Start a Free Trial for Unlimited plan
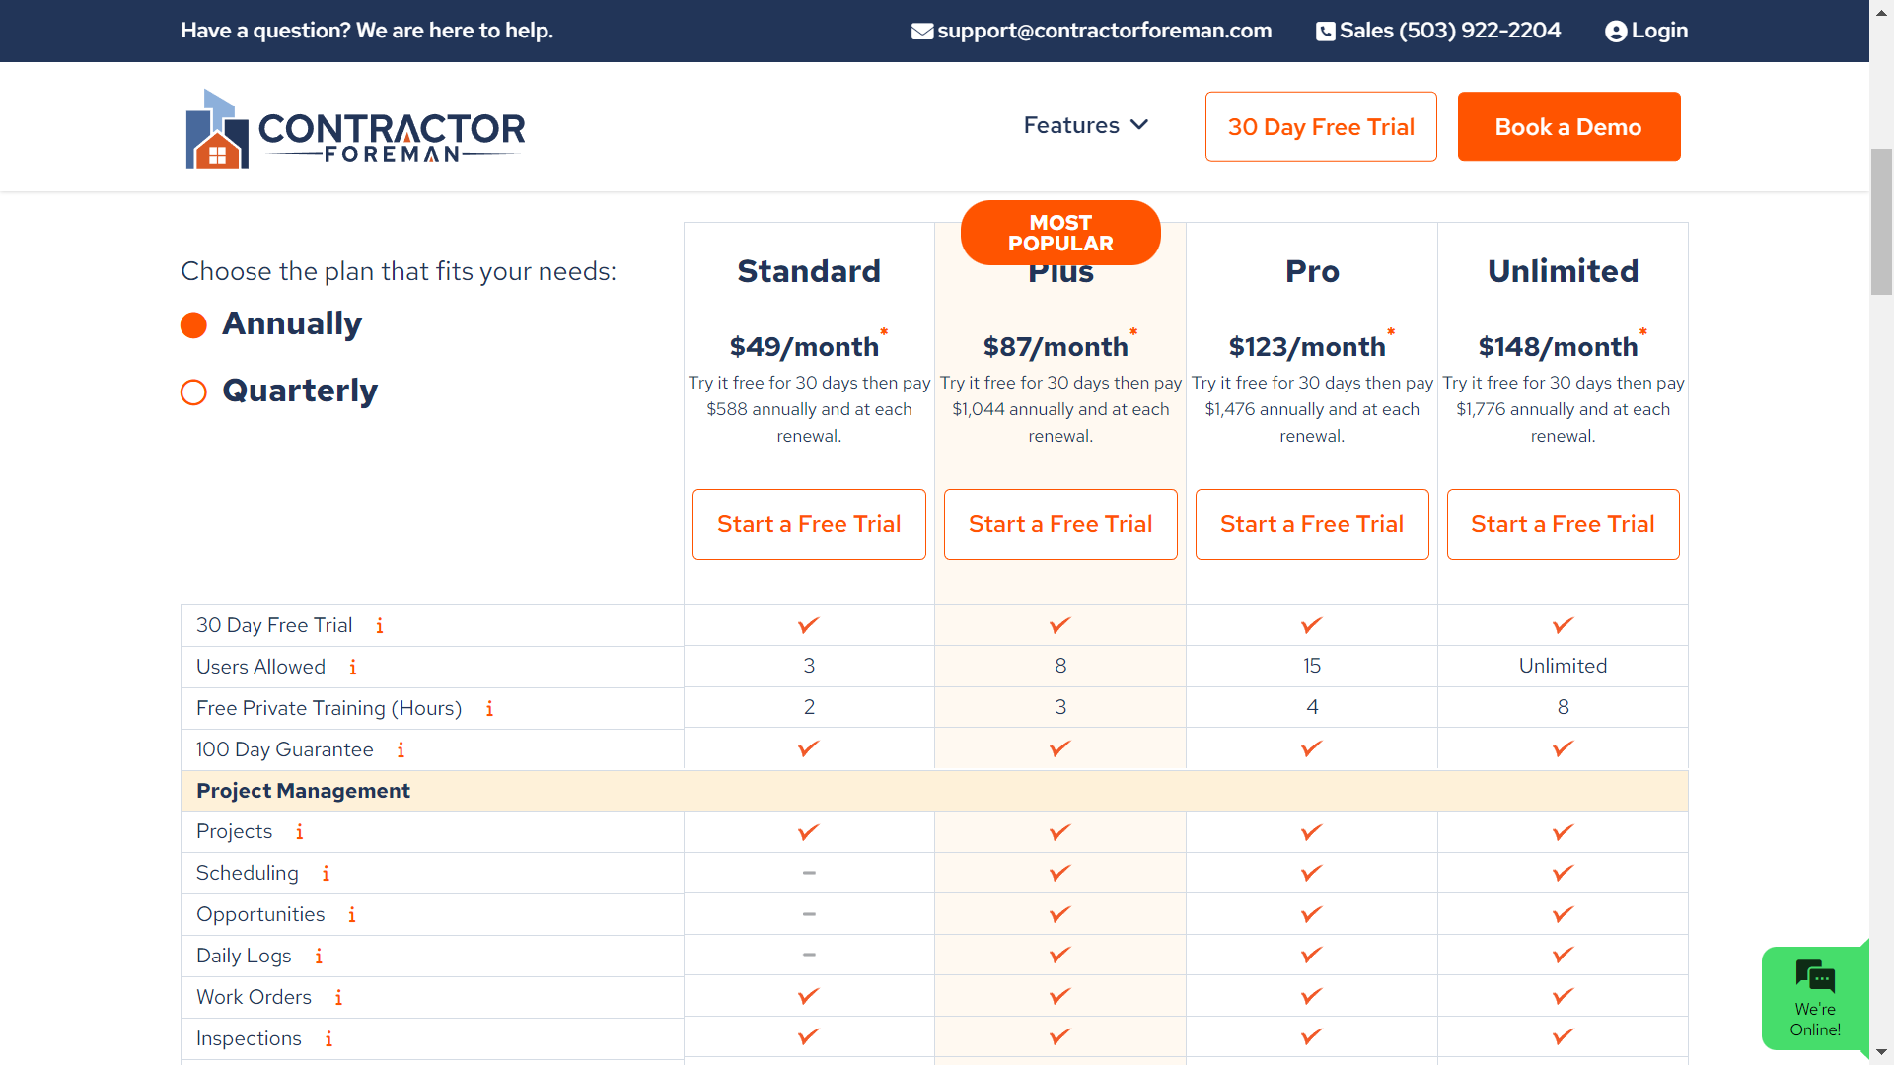The width and height of the screenshot is (1894, 1065). click(x=1563, y=525)
